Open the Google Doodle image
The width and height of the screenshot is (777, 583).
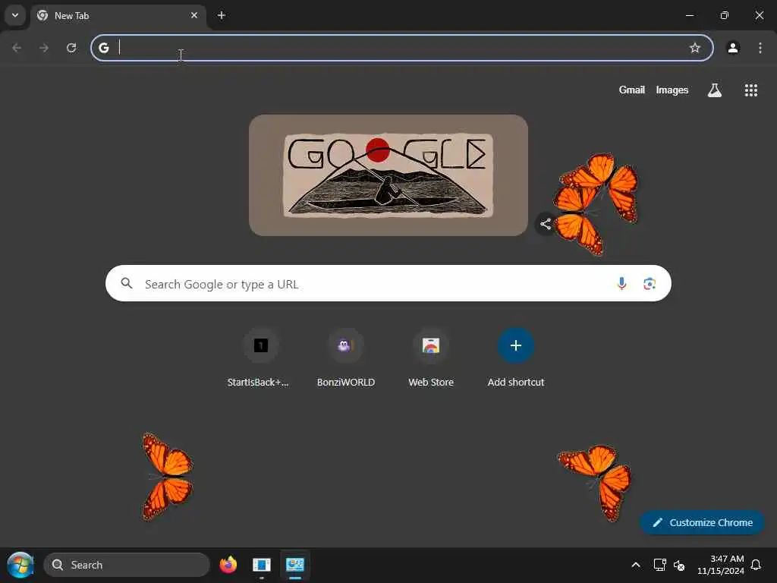coord(388,175)
